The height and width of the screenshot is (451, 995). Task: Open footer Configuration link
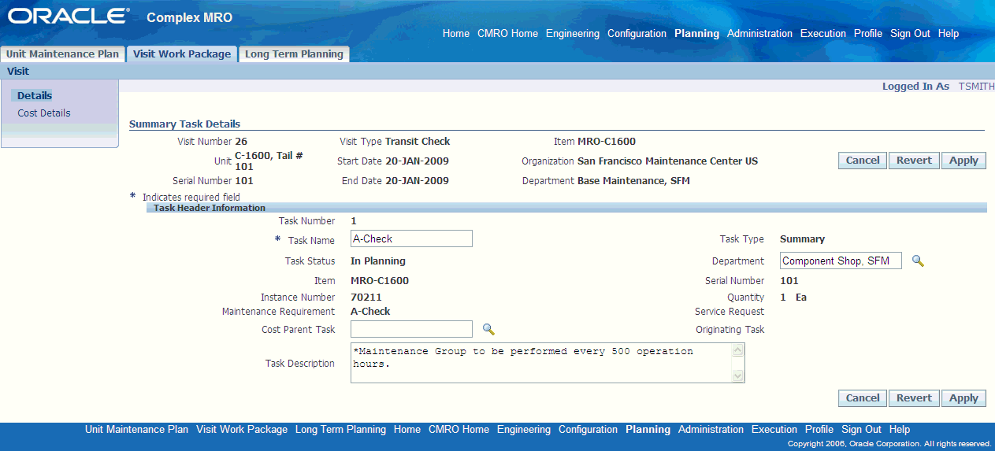pyautogui.click(x=588, y=430)
